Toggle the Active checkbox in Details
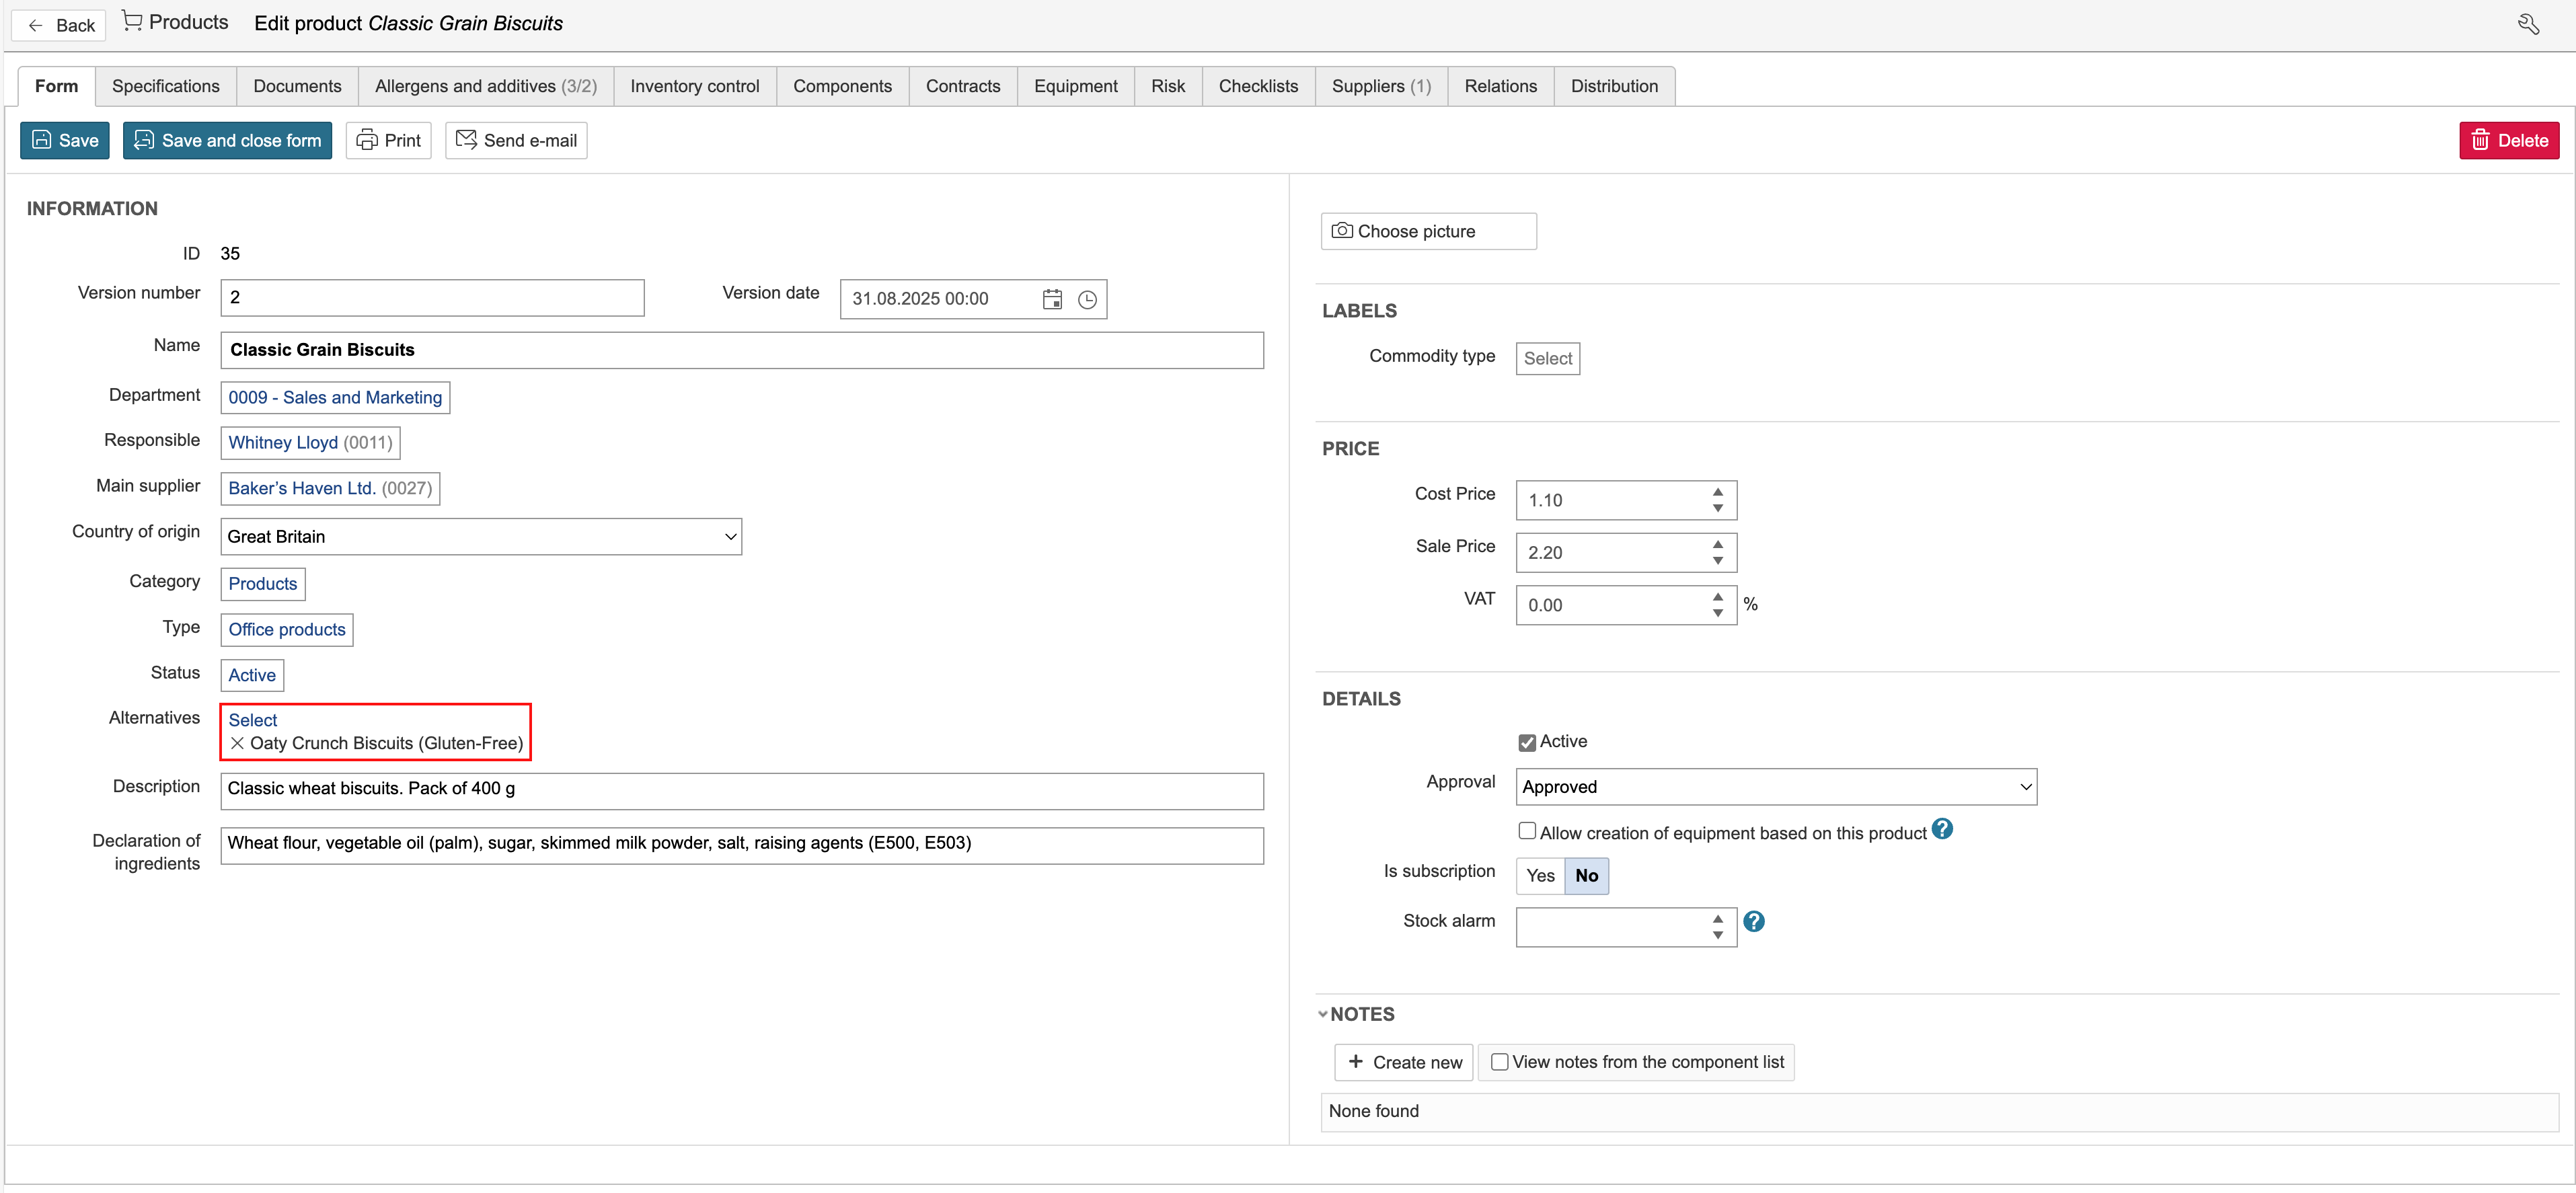The width and height of the screenshot is (2576, 1193). [x=1527, y=742]
